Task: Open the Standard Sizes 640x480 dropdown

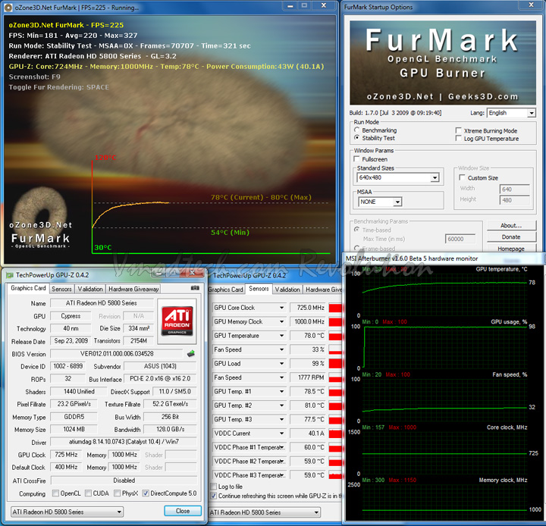Action: click(435, 178)
